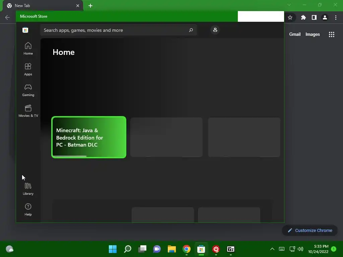Screen dimensions: 343x257
Task: Open Gmail link on Chrome page
Action: [x=295, y=34]
